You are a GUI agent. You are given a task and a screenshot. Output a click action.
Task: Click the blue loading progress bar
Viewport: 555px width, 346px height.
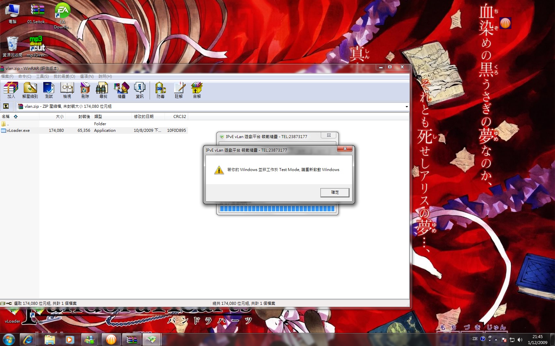pos(277,209)
